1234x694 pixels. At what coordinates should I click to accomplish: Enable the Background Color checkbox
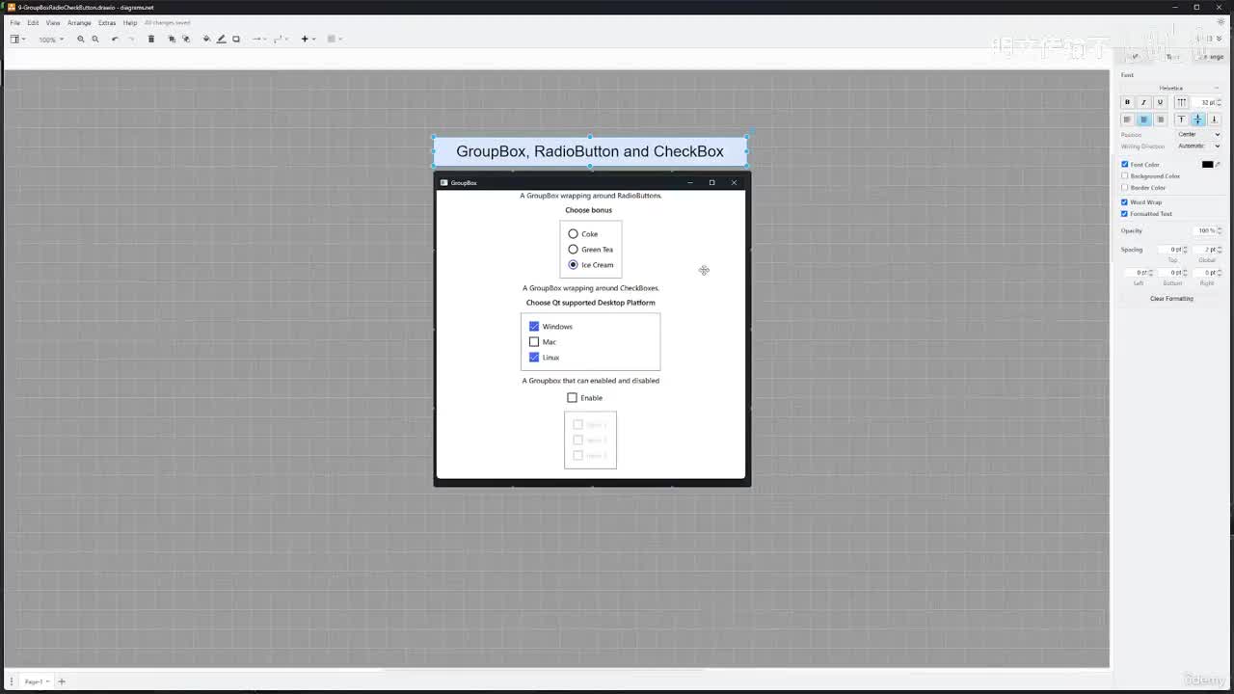1124,176
